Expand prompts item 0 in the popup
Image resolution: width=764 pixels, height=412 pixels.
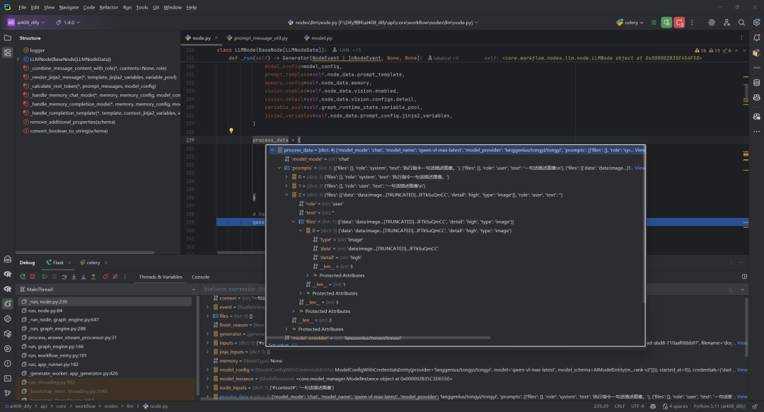286,177
